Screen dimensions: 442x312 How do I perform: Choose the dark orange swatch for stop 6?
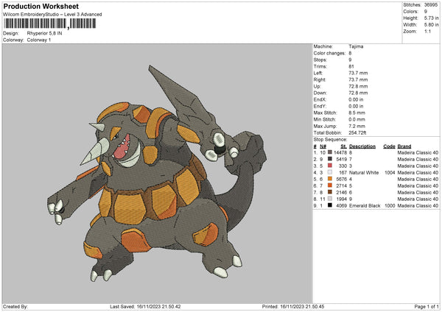(x=330, y=185)
